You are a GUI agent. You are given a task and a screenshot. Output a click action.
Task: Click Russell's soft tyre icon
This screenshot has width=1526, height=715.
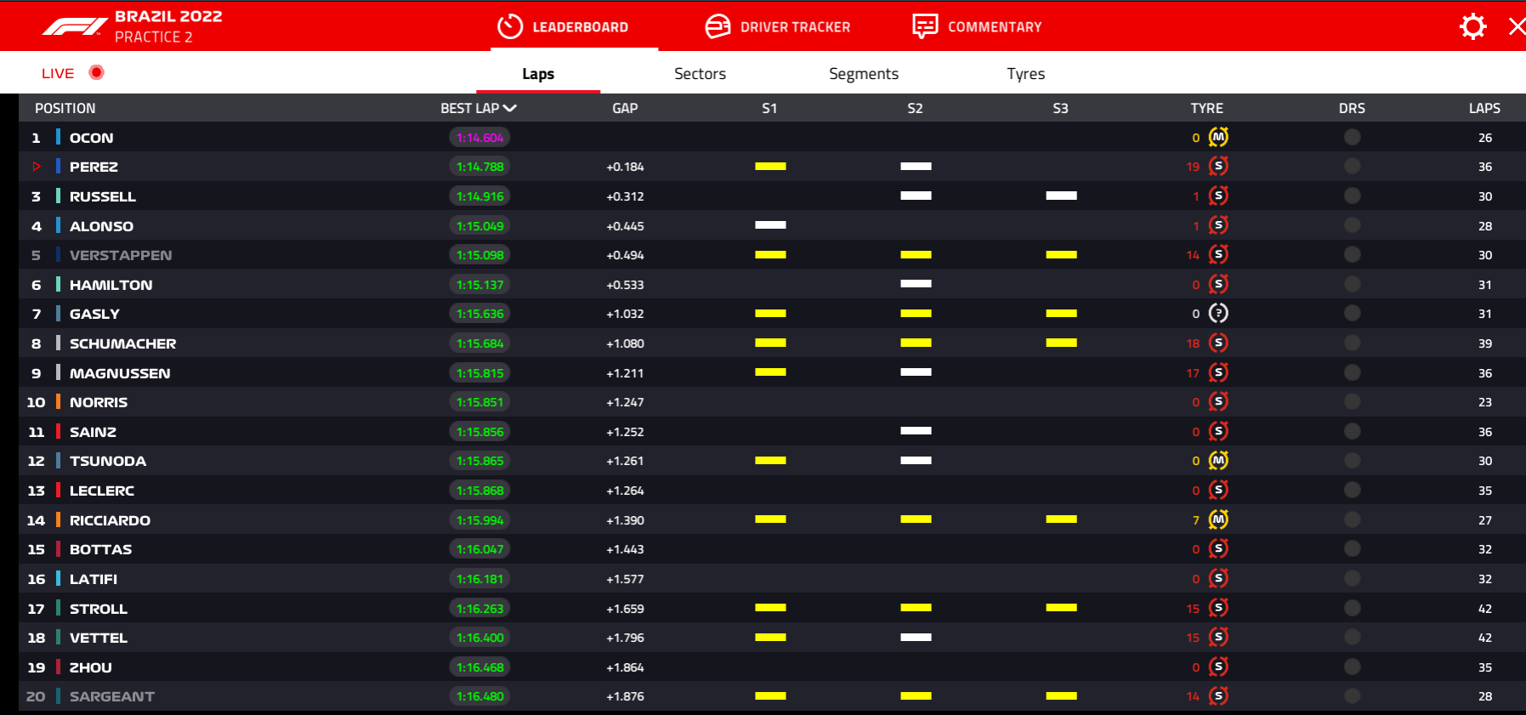coord(1218,196)
